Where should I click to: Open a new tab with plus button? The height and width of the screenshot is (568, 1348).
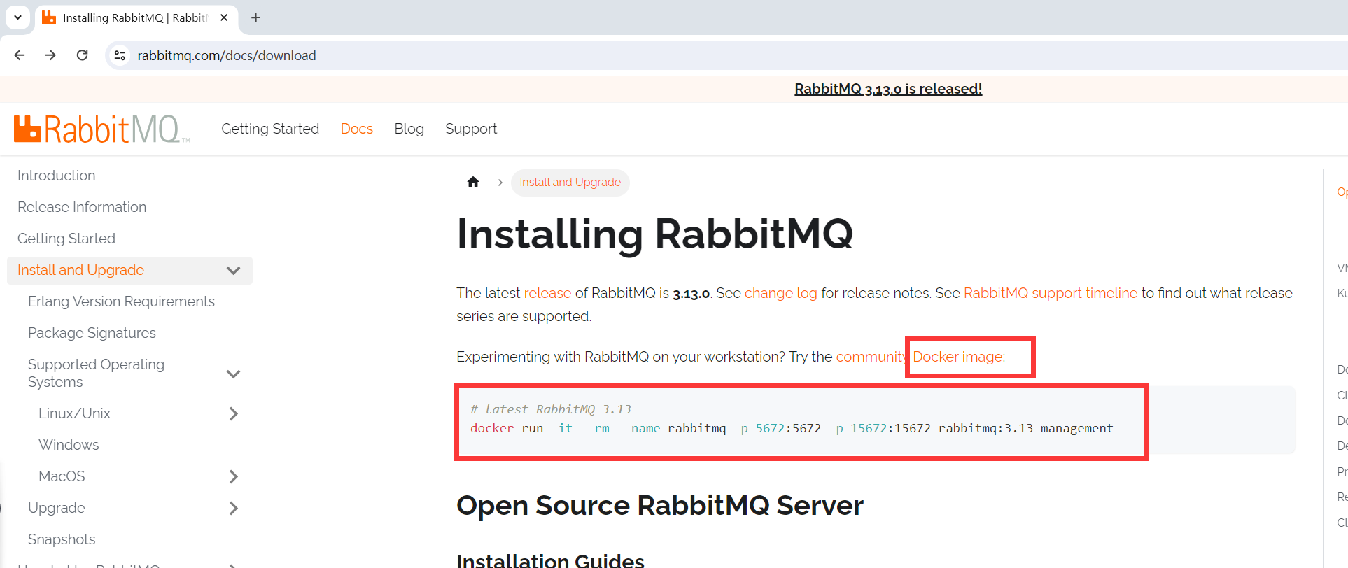click(x=256, y=17)
